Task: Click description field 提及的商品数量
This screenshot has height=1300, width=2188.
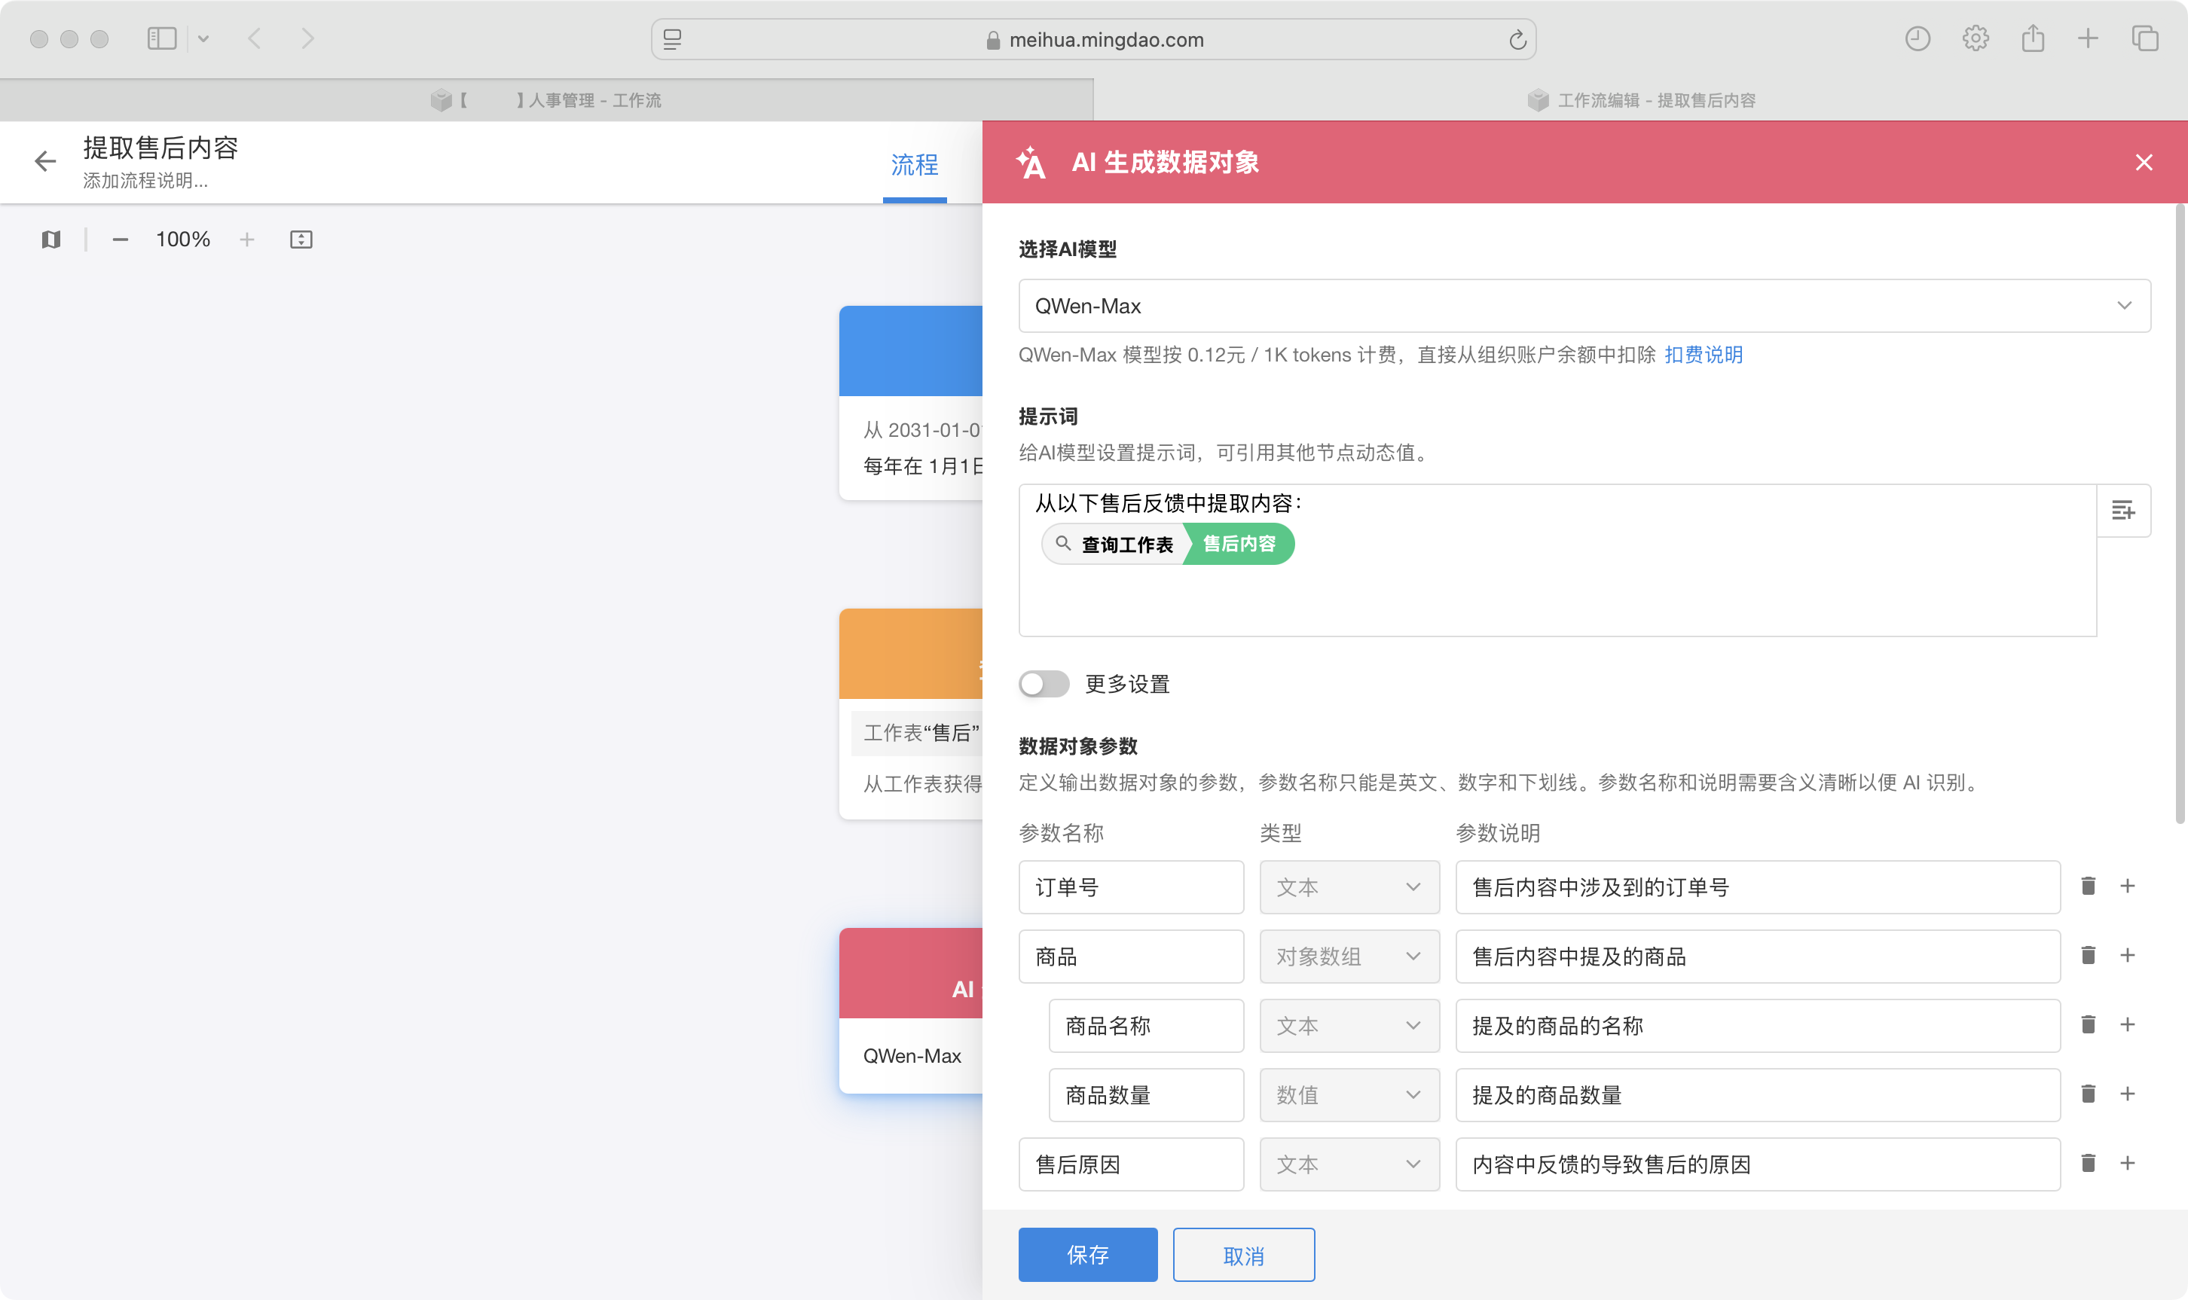Action: tap(1758, 1095)
